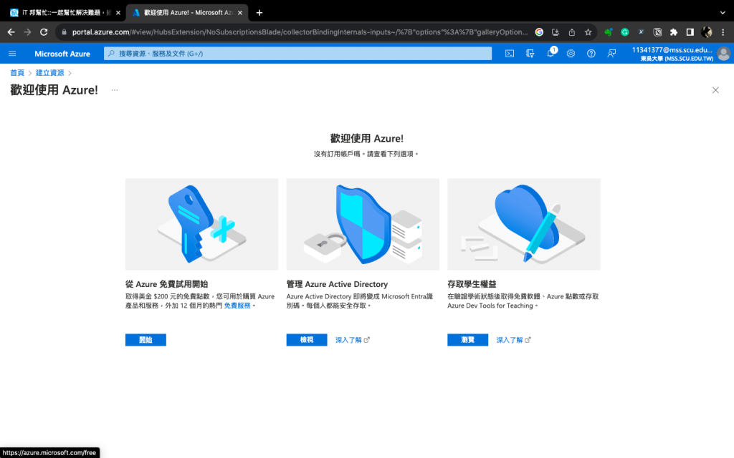This screenshot has height=458, width=734.
Task: Open the 免費服務 link
Action: tap(237, 306)
